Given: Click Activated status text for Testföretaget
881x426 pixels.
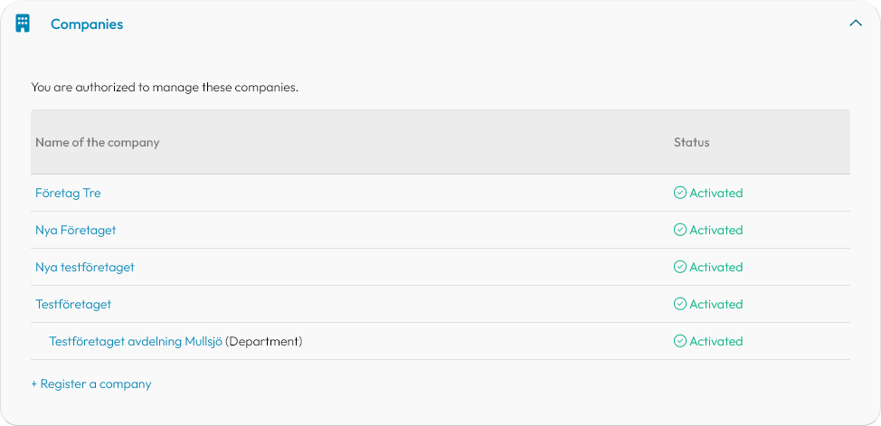Looking at the screenshot, I should pos(716,304).
